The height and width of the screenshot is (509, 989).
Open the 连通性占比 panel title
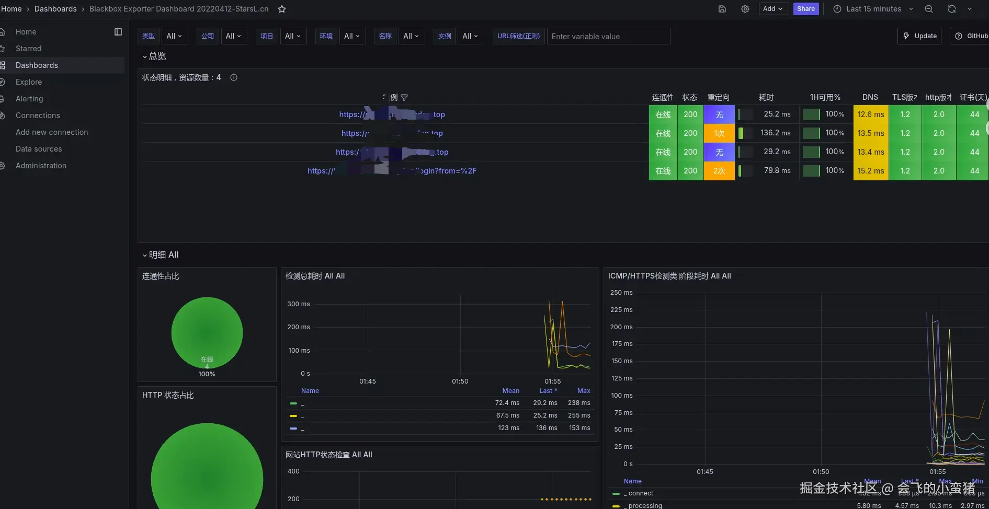point(161,276)
